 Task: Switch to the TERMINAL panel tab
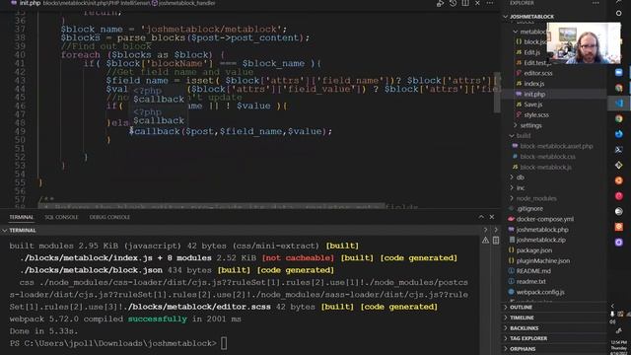(x=22, y=217)
